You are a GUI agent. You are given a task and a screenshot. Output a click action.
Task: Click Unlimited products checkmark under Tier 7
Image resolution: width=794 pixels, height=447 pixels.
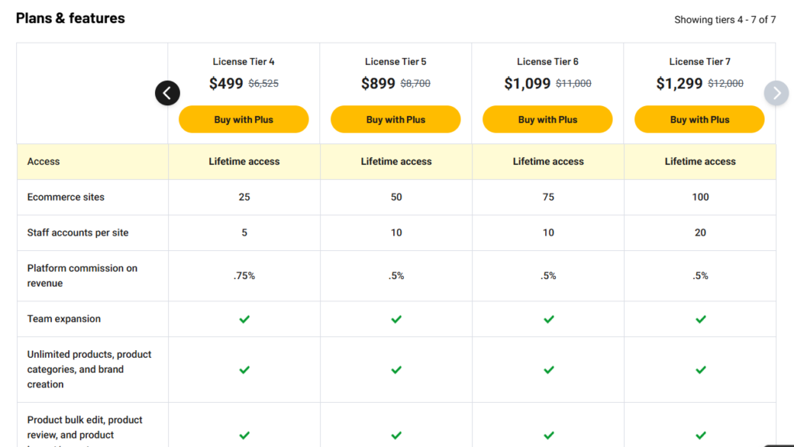[x=701, y=370]
